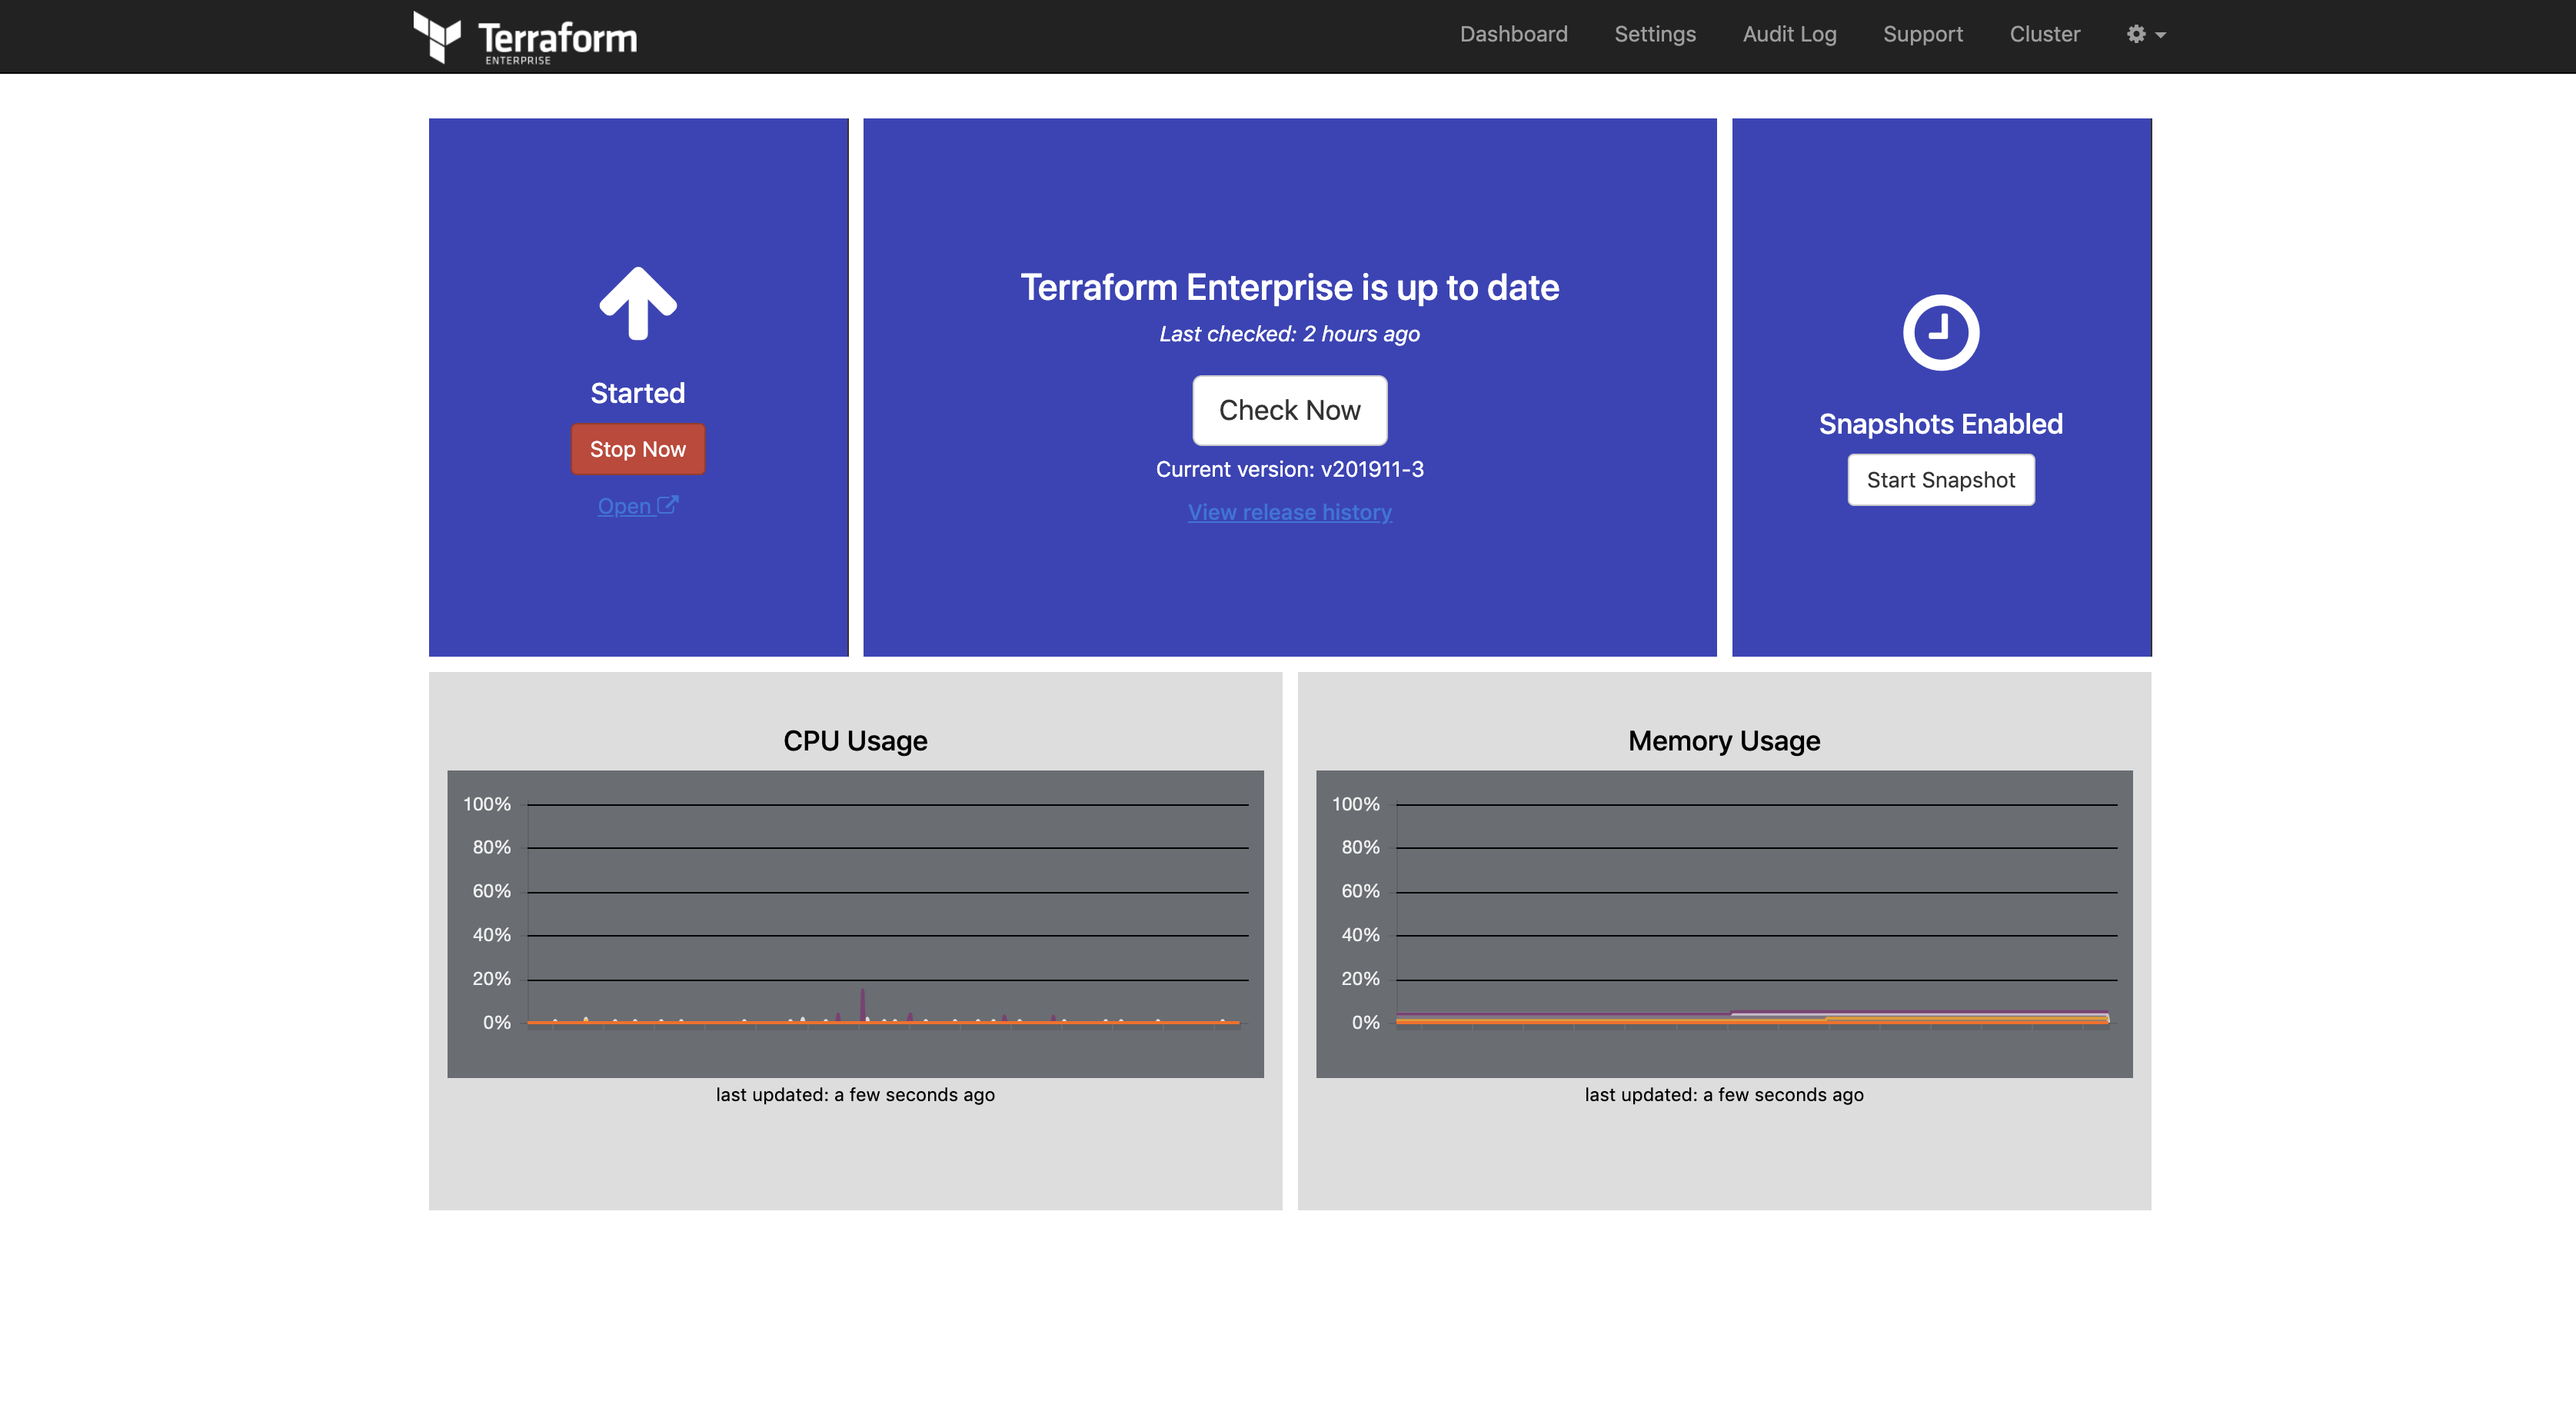The image size is (2576, 1401).
Task: Click the Check Now button
Action: pyautogui.click(x=1289, y=410)
